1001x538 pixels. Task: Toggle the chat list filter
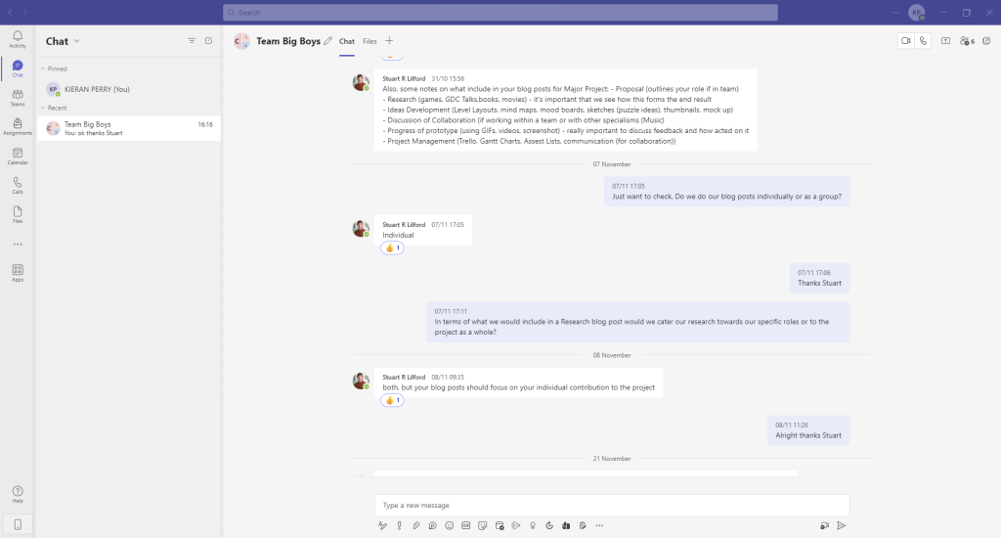click(192, 41)
